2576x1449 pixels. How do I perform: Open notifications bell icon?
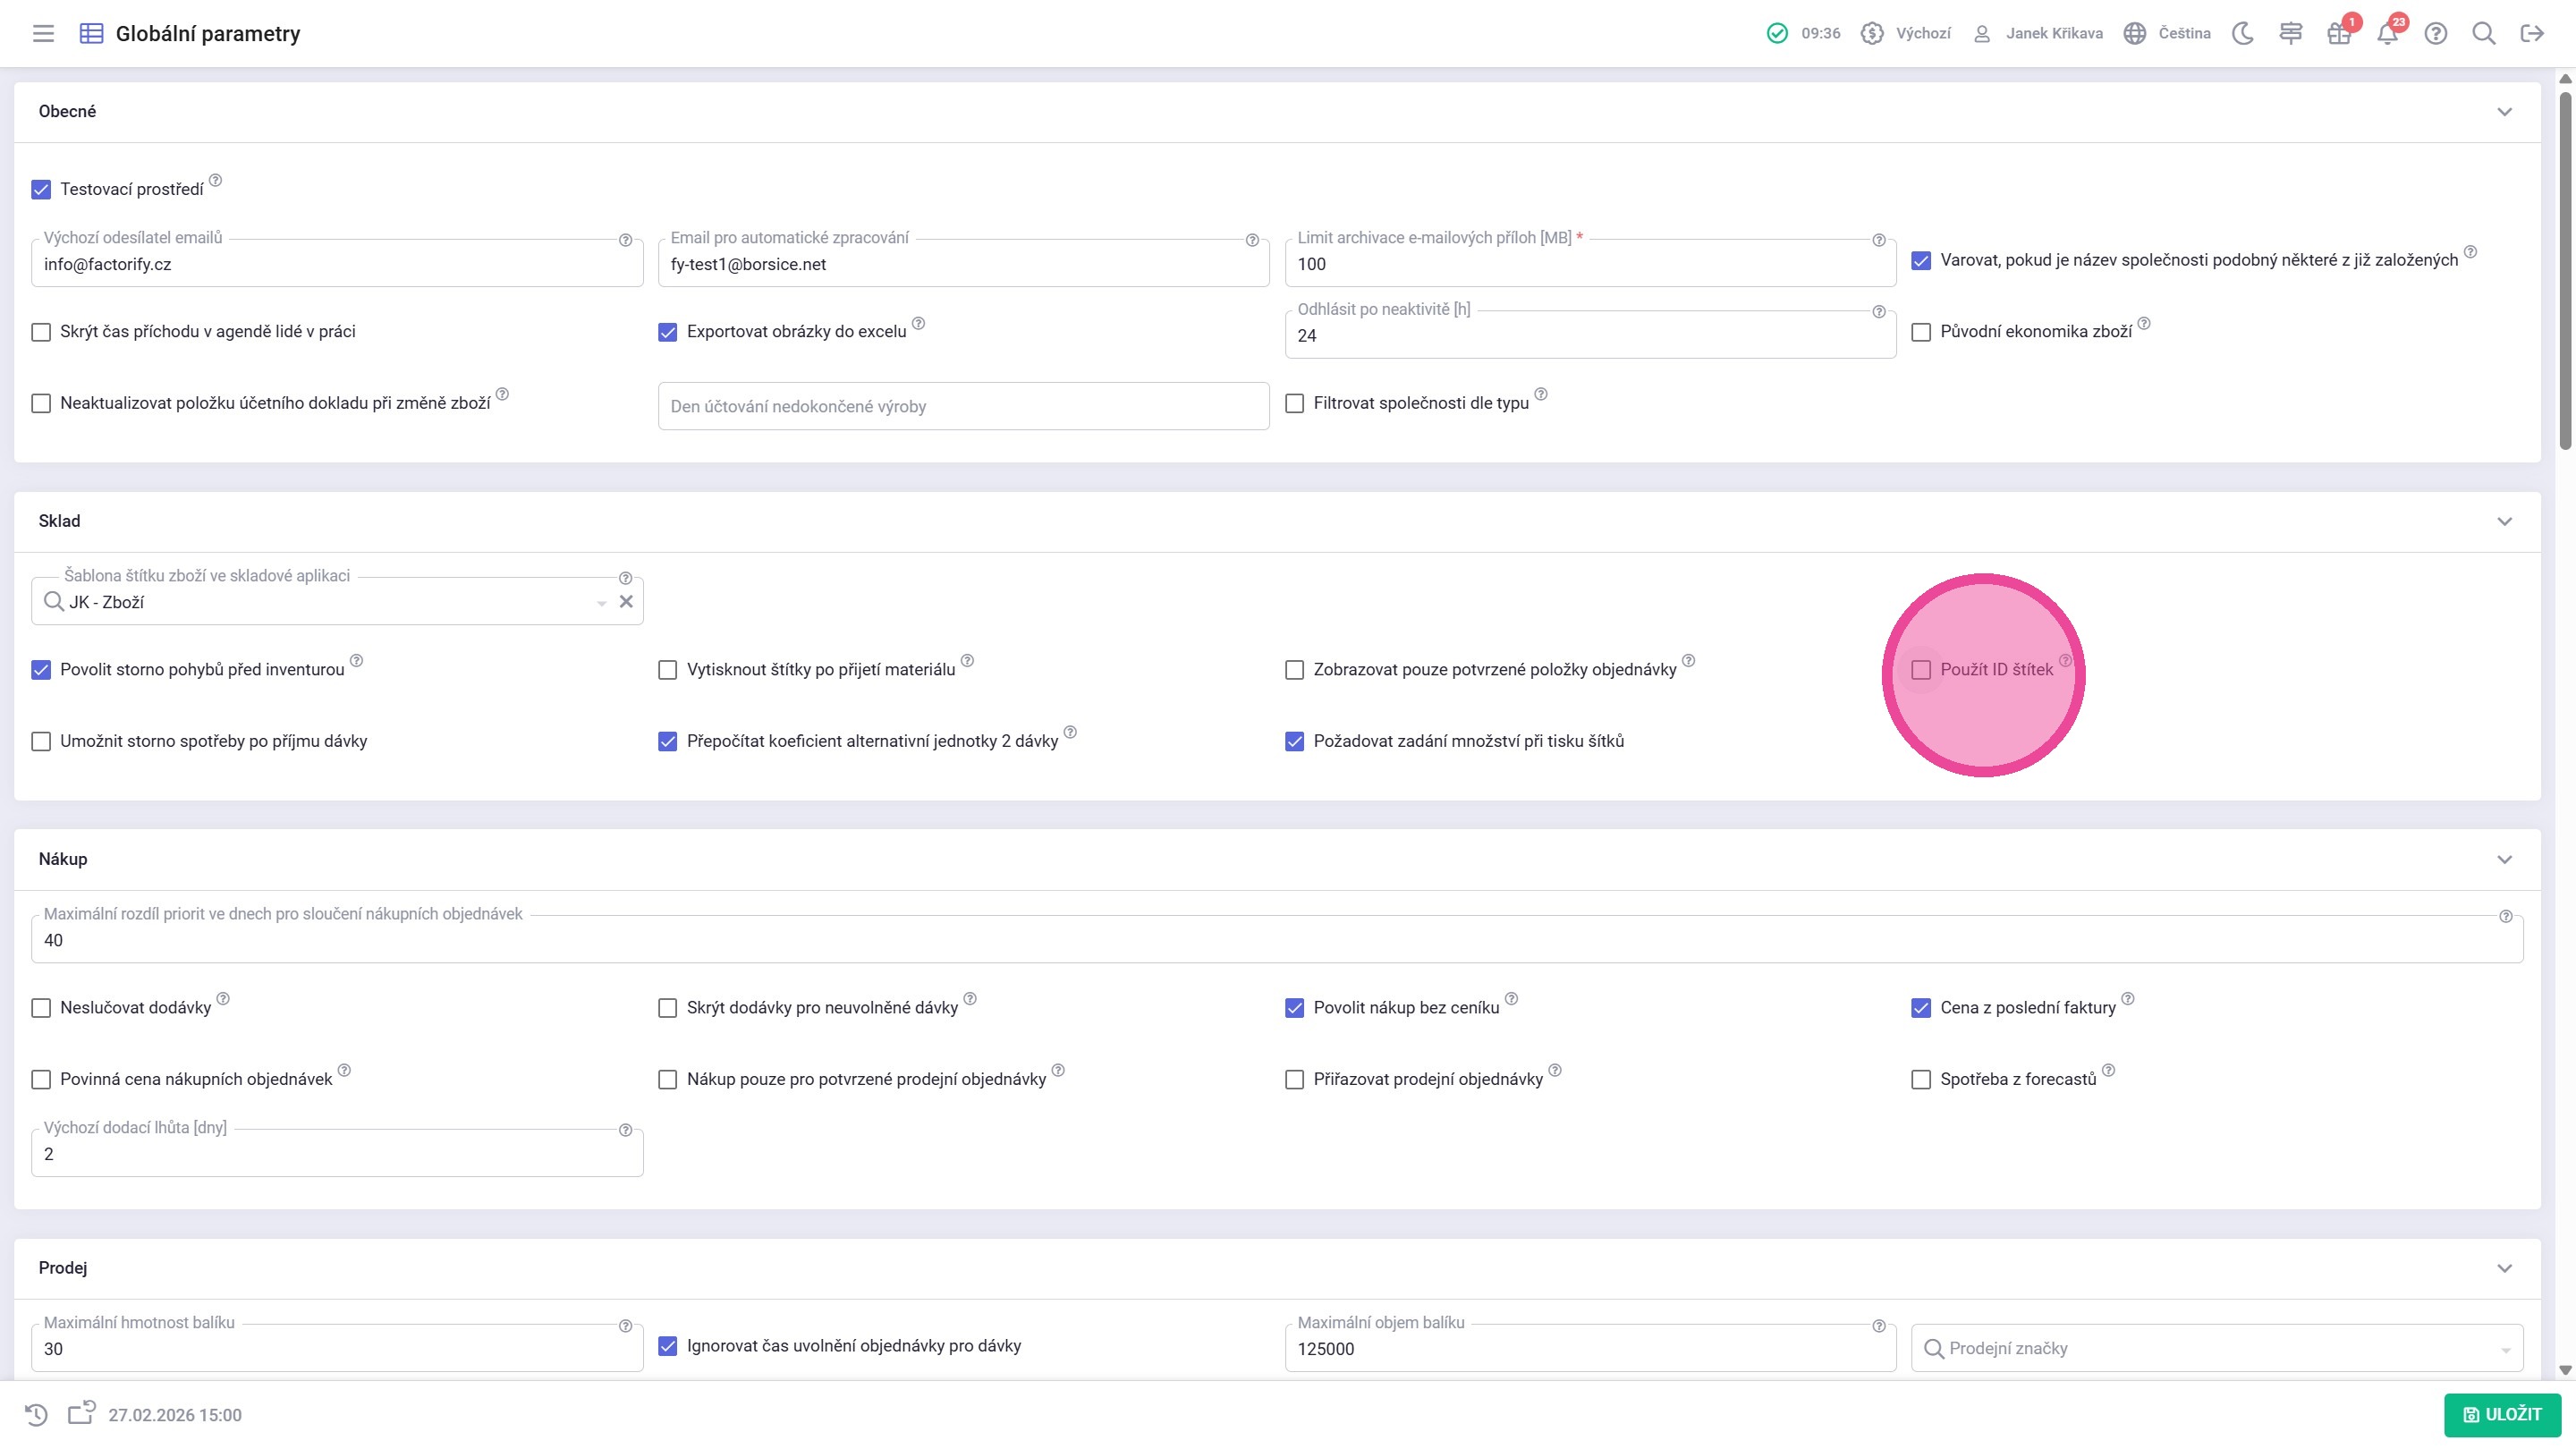point(2387,34)
